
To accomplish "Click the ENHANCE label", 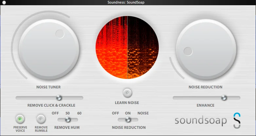I will (205, 105).
